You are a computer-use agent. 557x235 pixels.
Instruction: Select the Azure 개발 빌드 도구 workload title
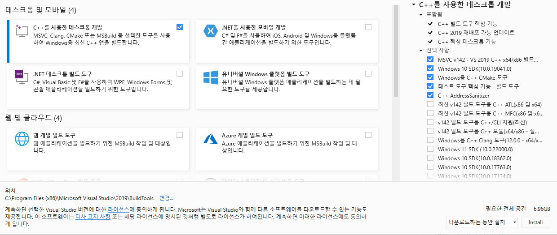tap(248, 135)
